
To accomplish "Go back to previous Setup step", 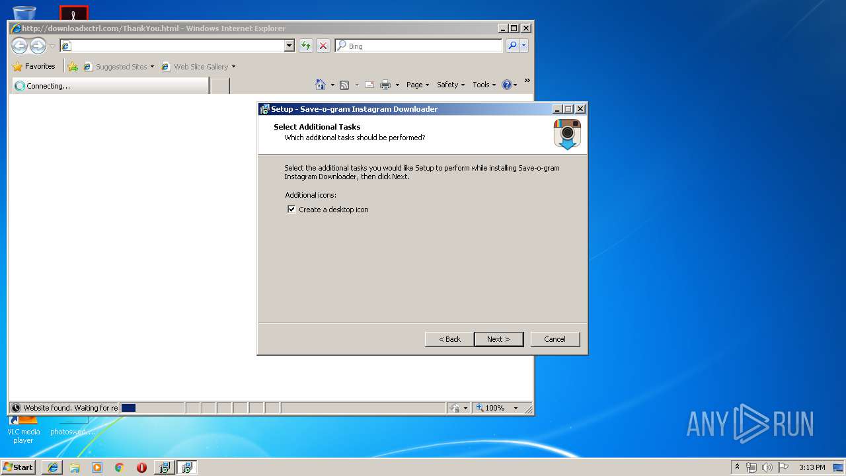I will pos(449,339).
